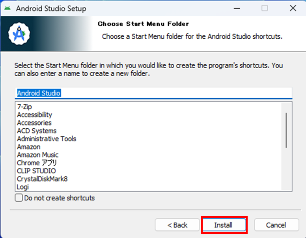Screen dimensions: 306x238
Task: Select Logi folder in the list
Action: [x=23, y=187]
